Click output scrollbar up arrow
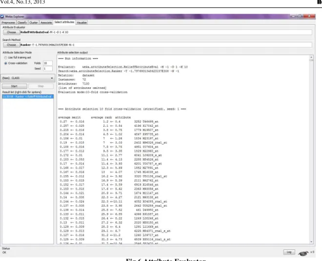Screen dimensions: 322x261 311,57
